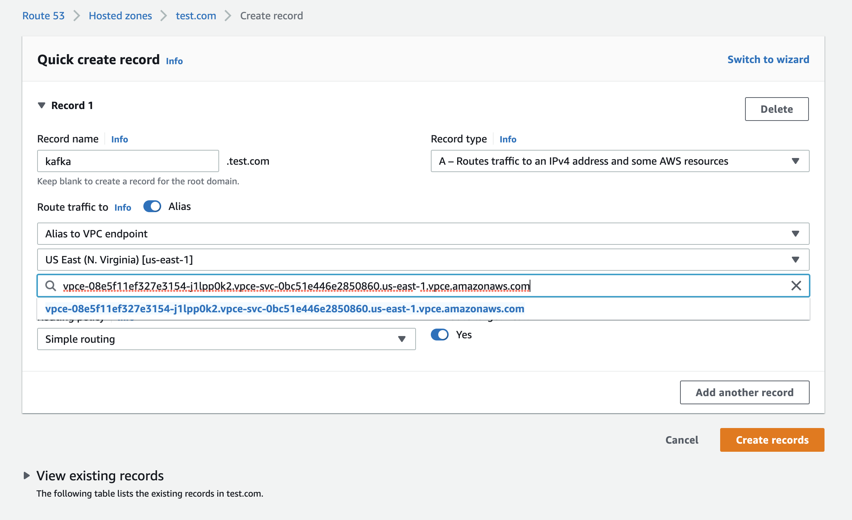The image size is (852, 520).
Task: Go to Route 53 breadcrumb
Action: click(43, 16)
